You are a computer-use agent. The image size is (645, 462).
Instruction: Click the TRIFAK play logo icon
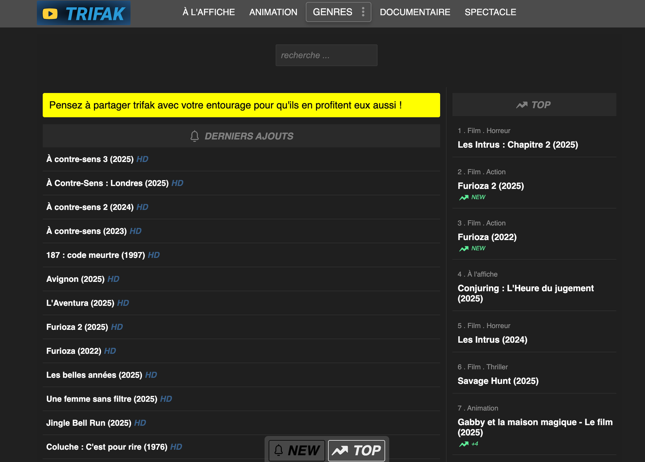click(50, 14)
